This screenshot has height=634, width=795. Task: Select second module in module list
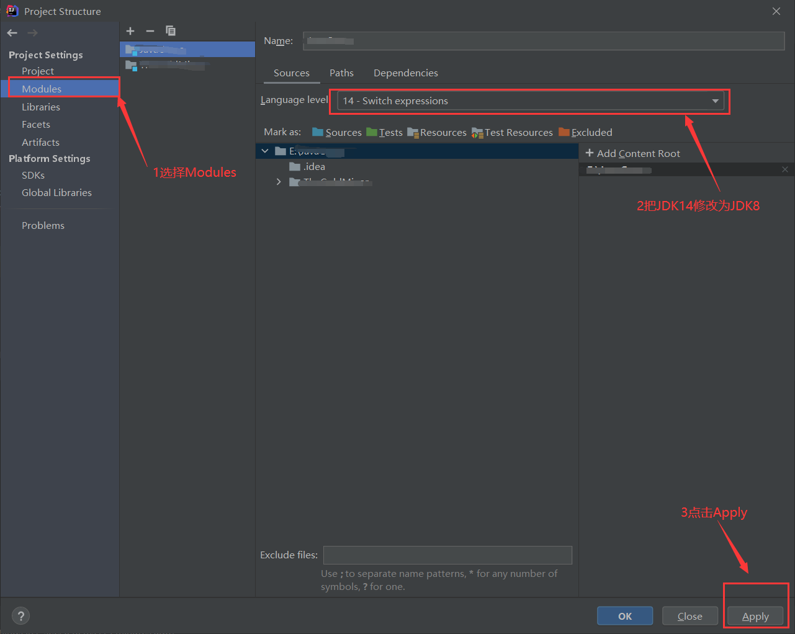click(x=187, y=65)
